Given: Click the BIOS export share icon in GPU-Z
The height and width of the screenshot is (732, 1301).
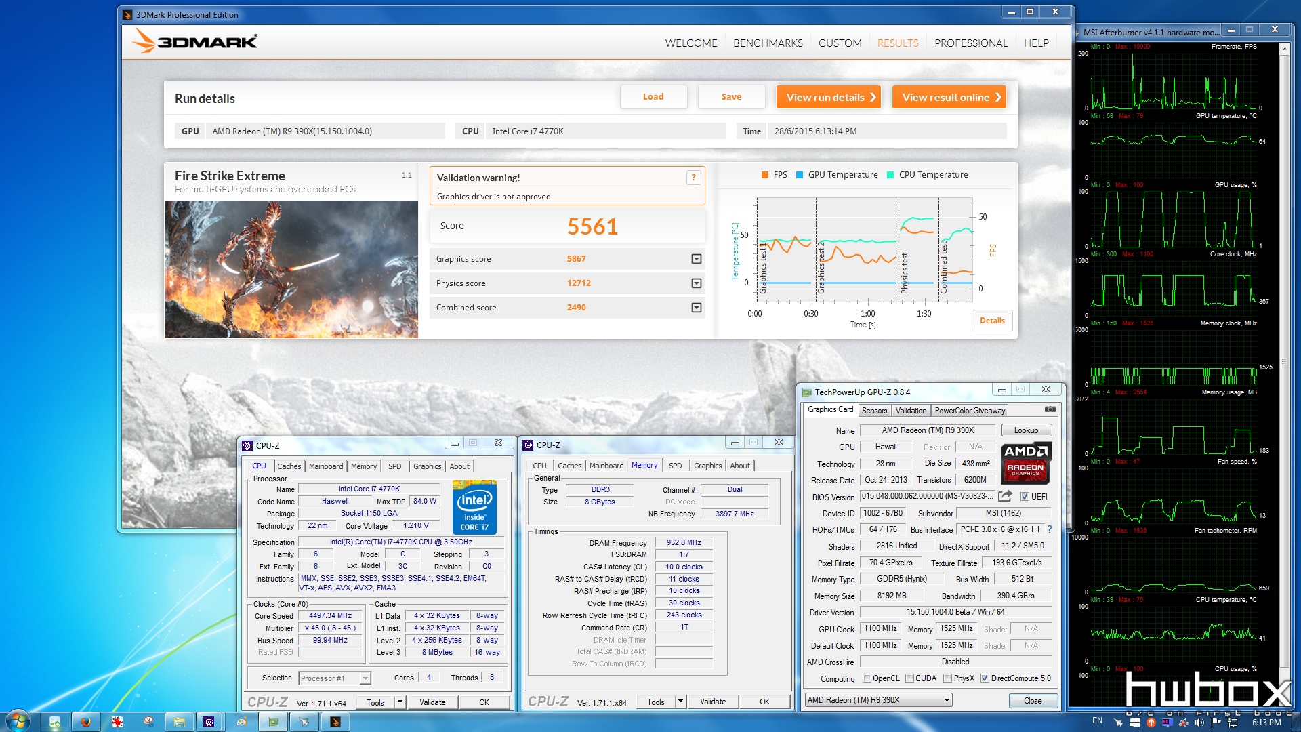Looking at the screenshot, I should pyautogui.click(x=1005, y=496).
